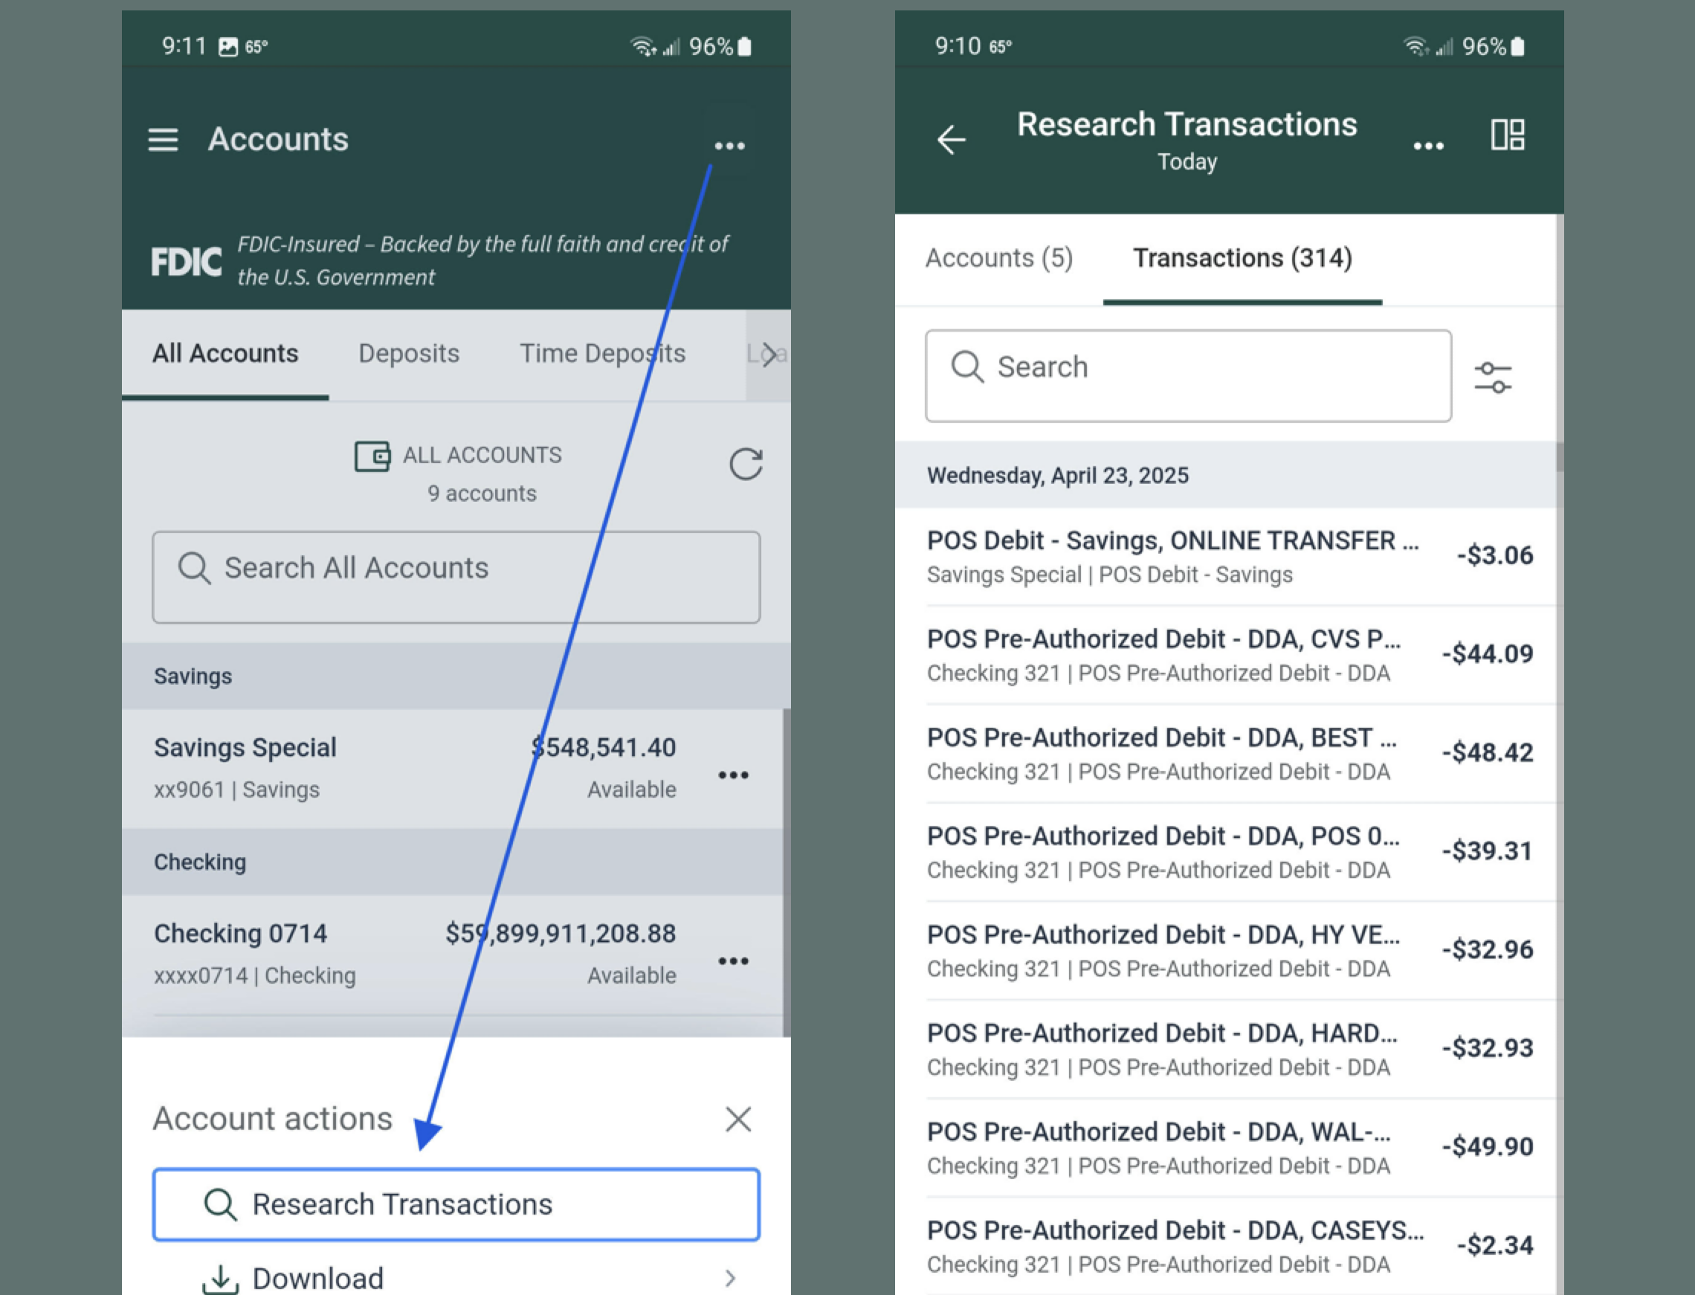Tap the back arrow on Research Transactions
The height and width of the screenshot is (1295, 1695).
pos(949,140)
